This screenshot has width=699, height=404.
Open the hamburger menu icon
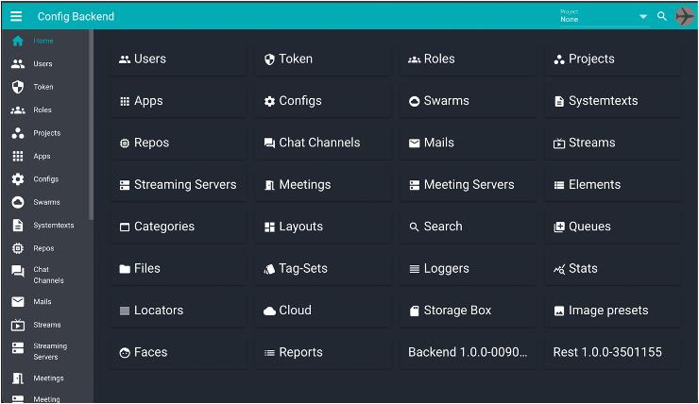(x=16, y=16)
